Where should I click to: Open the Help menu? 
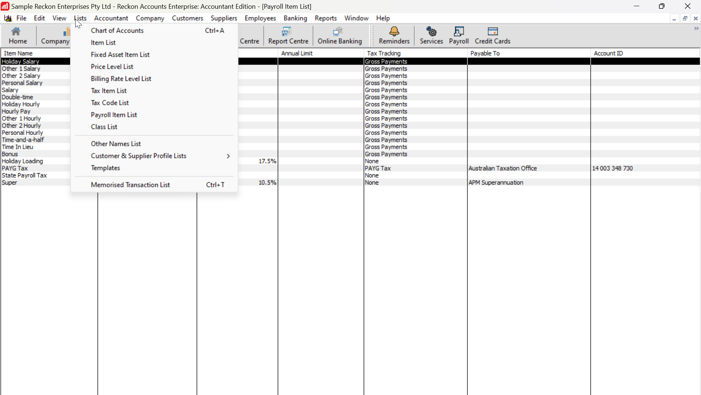[x=383, y=18]
